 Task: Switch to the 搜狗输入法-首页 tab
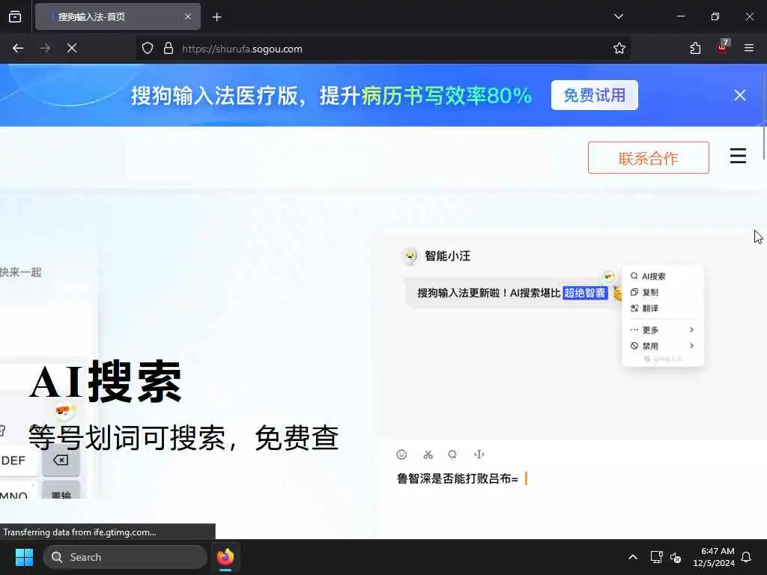tap(118, 16)
